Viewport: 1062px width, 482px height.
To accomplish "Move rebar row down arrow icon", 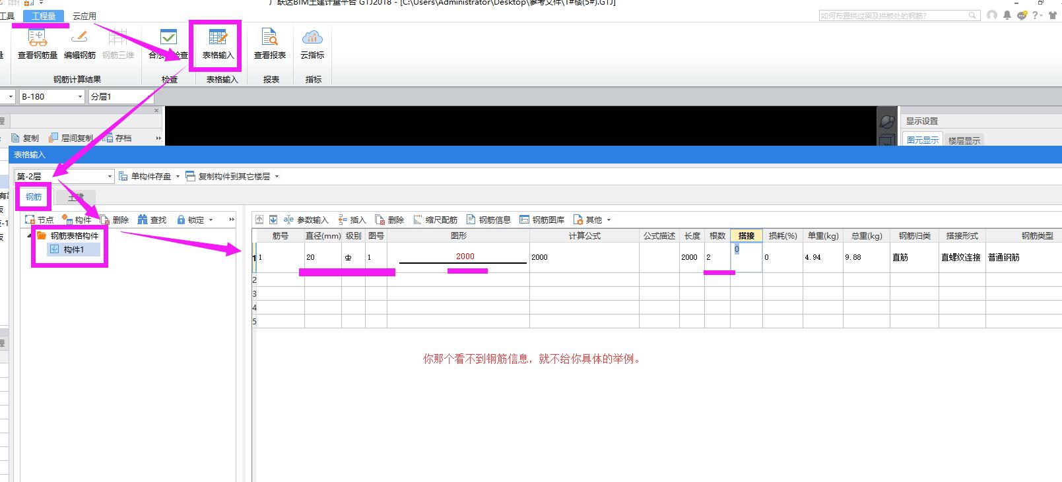I will 273,220.
